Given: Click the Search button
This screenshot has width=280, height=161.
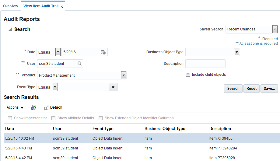Looking at the screenshot, I should tap(233, 89).
